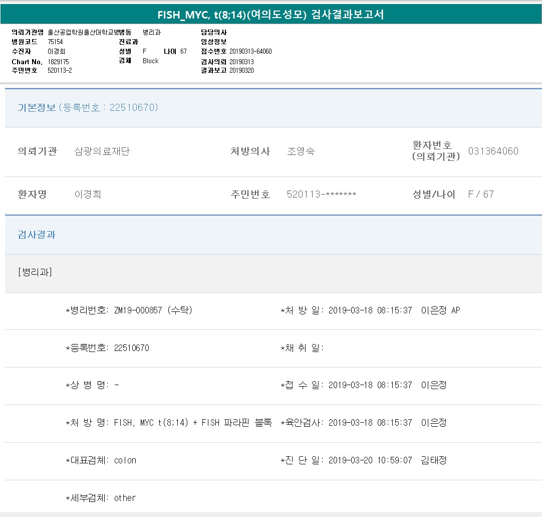542x517 pixels.
Task: Click pathology number ZM19-000857
Action: pyautogui.click(x=138, y=310)
